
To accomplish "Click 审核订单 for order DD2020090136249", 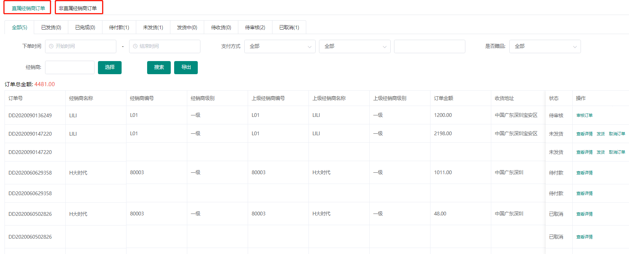I will pyautogui.click(x=584, y=115).
